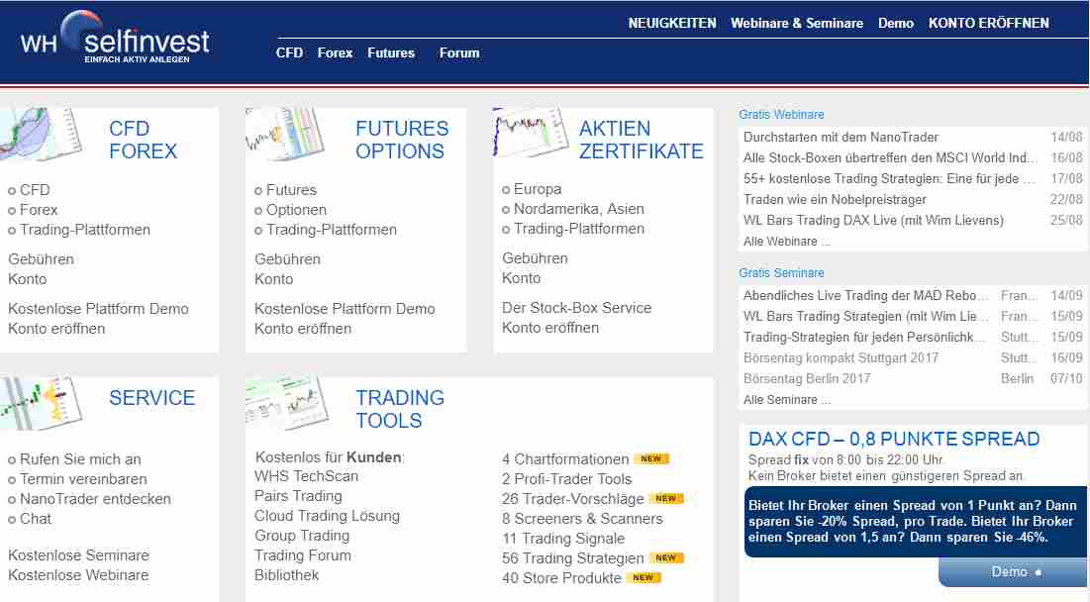Viewport: 1090px width, 602px height.
Task: Open the Futures Options chart thumbnail
Action: coord(285,135)
